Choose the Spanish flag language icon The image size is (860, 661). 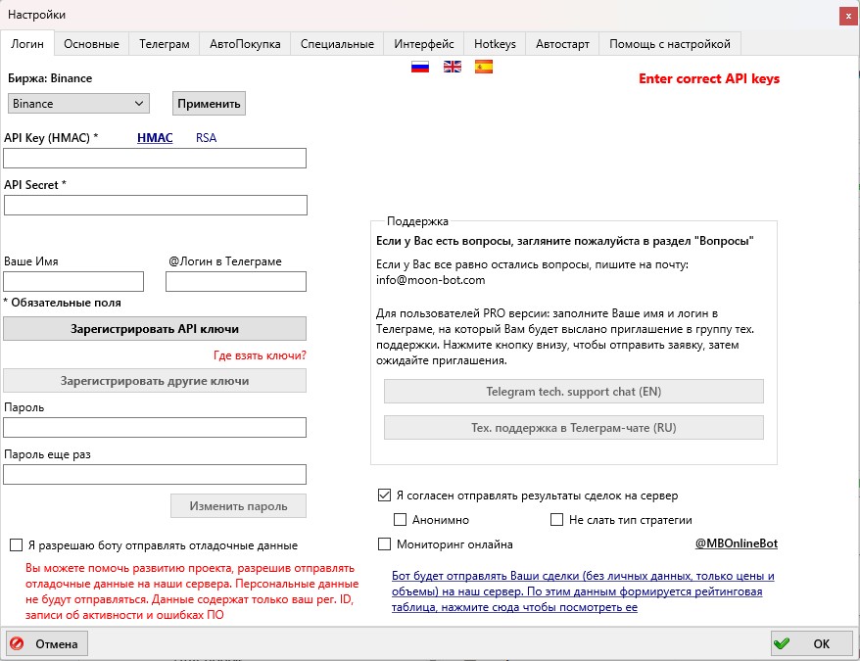coord(484,68)
